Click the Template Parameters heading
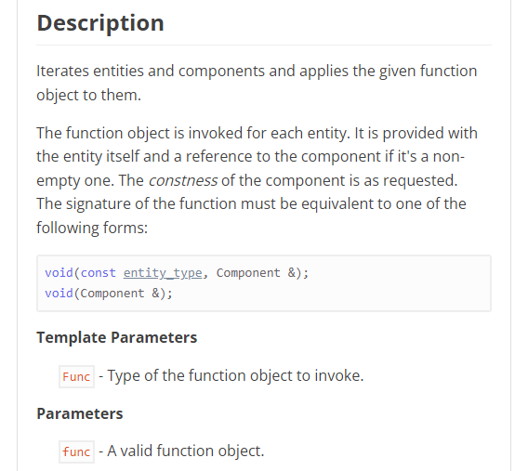 [x=116, y=337]
